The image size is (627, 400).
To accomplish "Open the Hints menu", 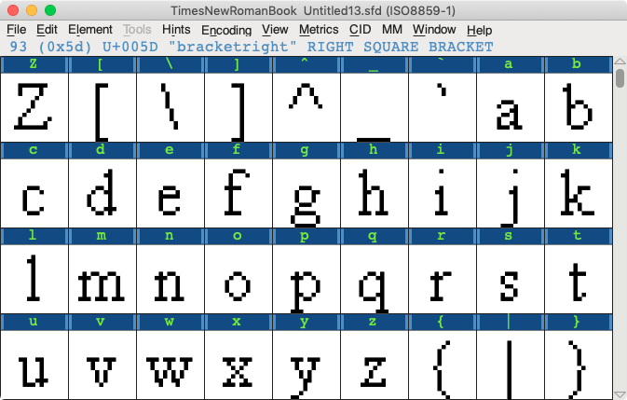I will [176, 30].
